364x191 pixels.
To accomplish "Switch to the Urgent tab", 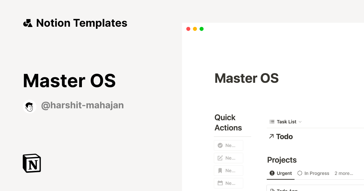I will pyautogui.click(x=284, y=173).
